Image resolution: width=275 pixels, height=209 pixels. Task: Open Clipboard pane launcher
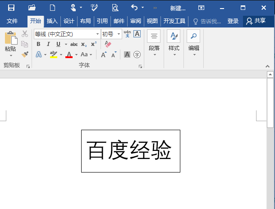click(x=28, y=66)
